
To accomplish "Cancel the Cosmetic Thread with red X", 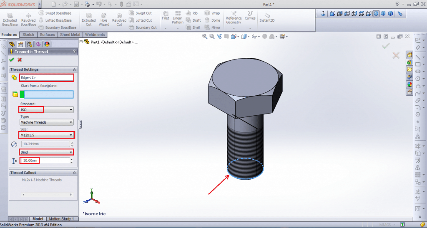I will pyautogui.click(x=20, y=59).
